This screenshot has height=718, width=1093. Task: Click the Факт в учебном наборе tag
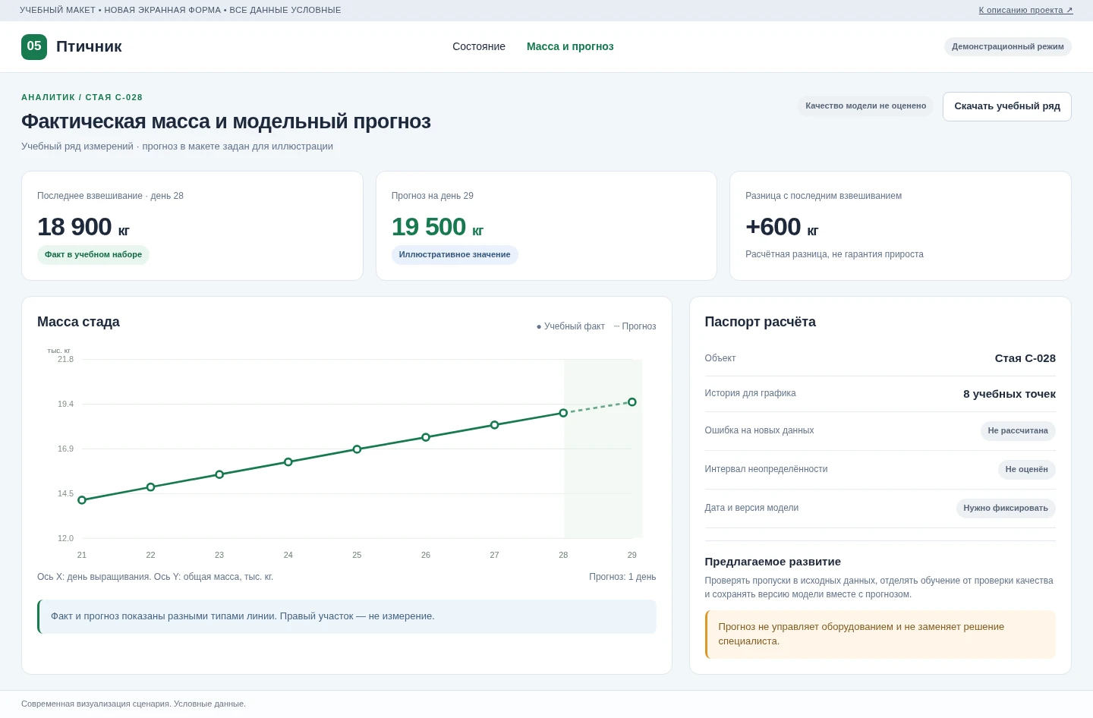[93, 255]
